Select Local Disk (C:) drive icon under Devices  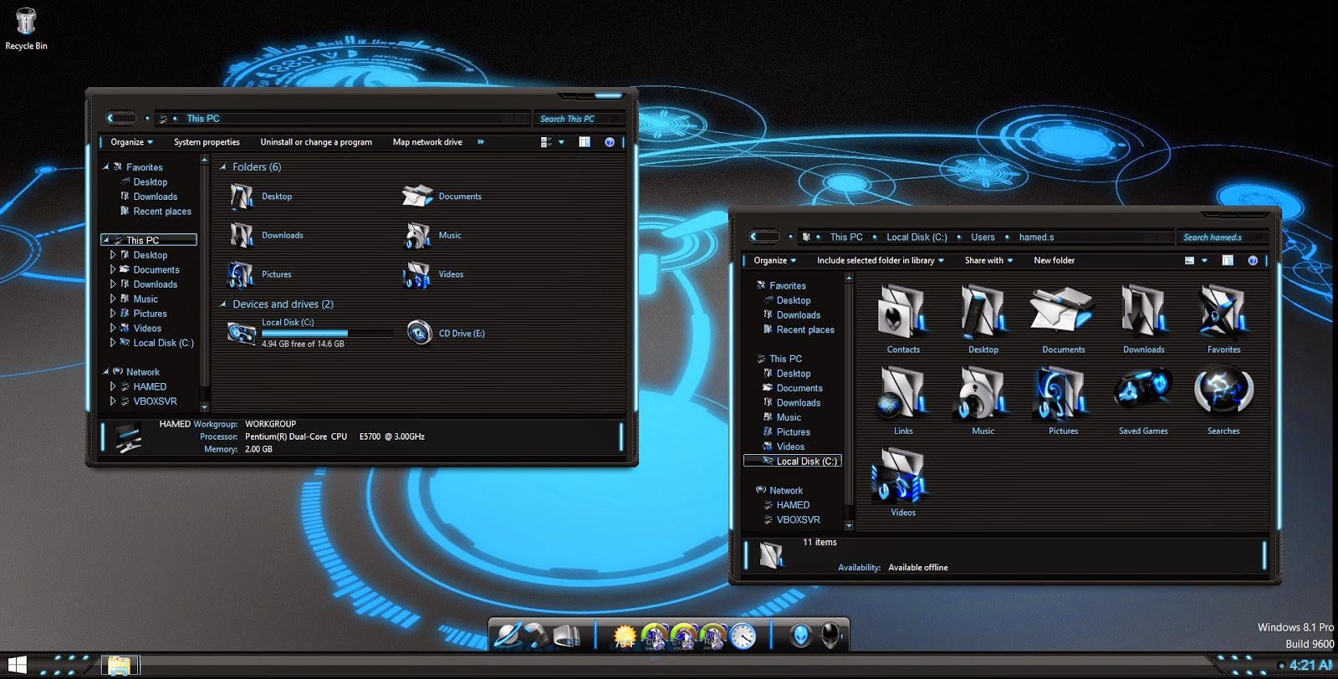coord(242,334)
